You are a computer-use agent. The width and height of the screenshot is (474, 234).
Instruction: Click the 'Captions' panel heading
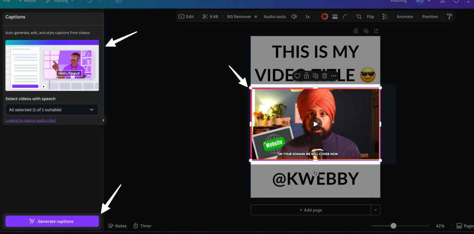coord(15,17)
